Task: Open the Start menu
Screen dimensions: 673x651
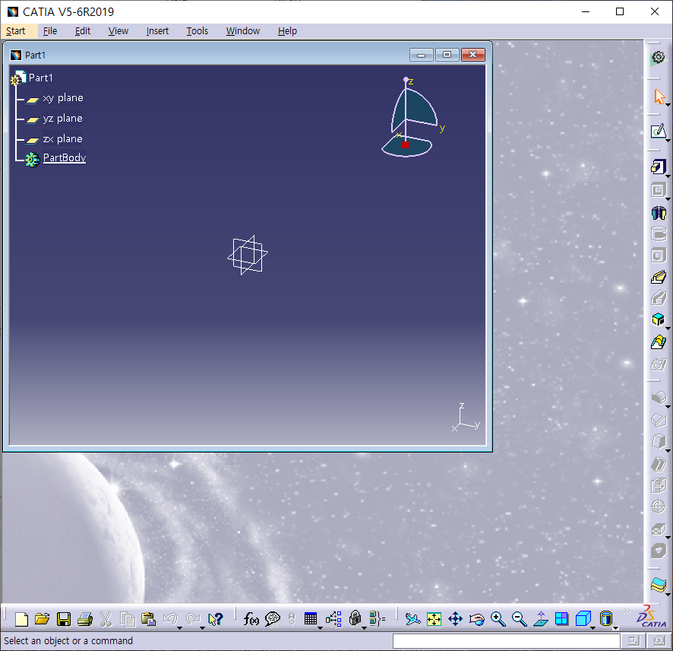Action: (16, 30)
